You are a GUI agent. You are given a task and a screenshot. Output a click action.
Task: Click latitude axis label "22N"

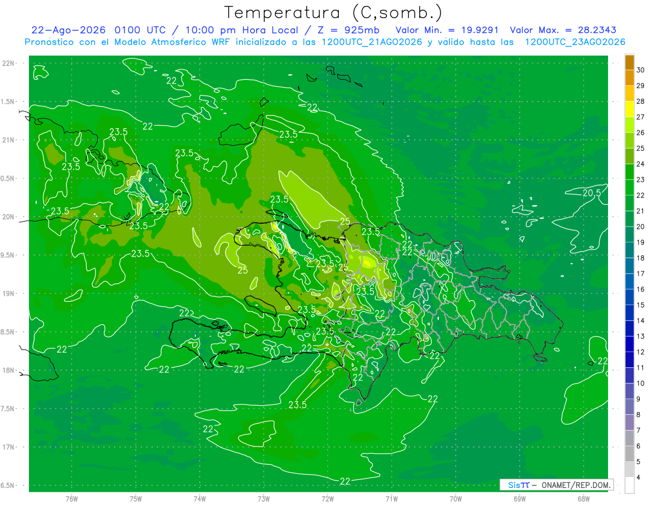coord(9,63)
